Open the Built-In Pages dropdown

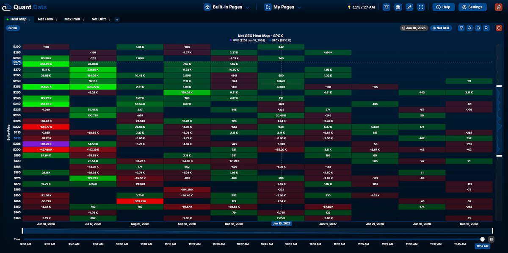click(226, 7)
